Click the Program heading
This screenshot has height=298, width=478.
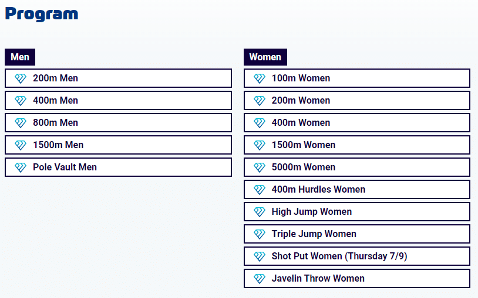[x=42, y=14]
